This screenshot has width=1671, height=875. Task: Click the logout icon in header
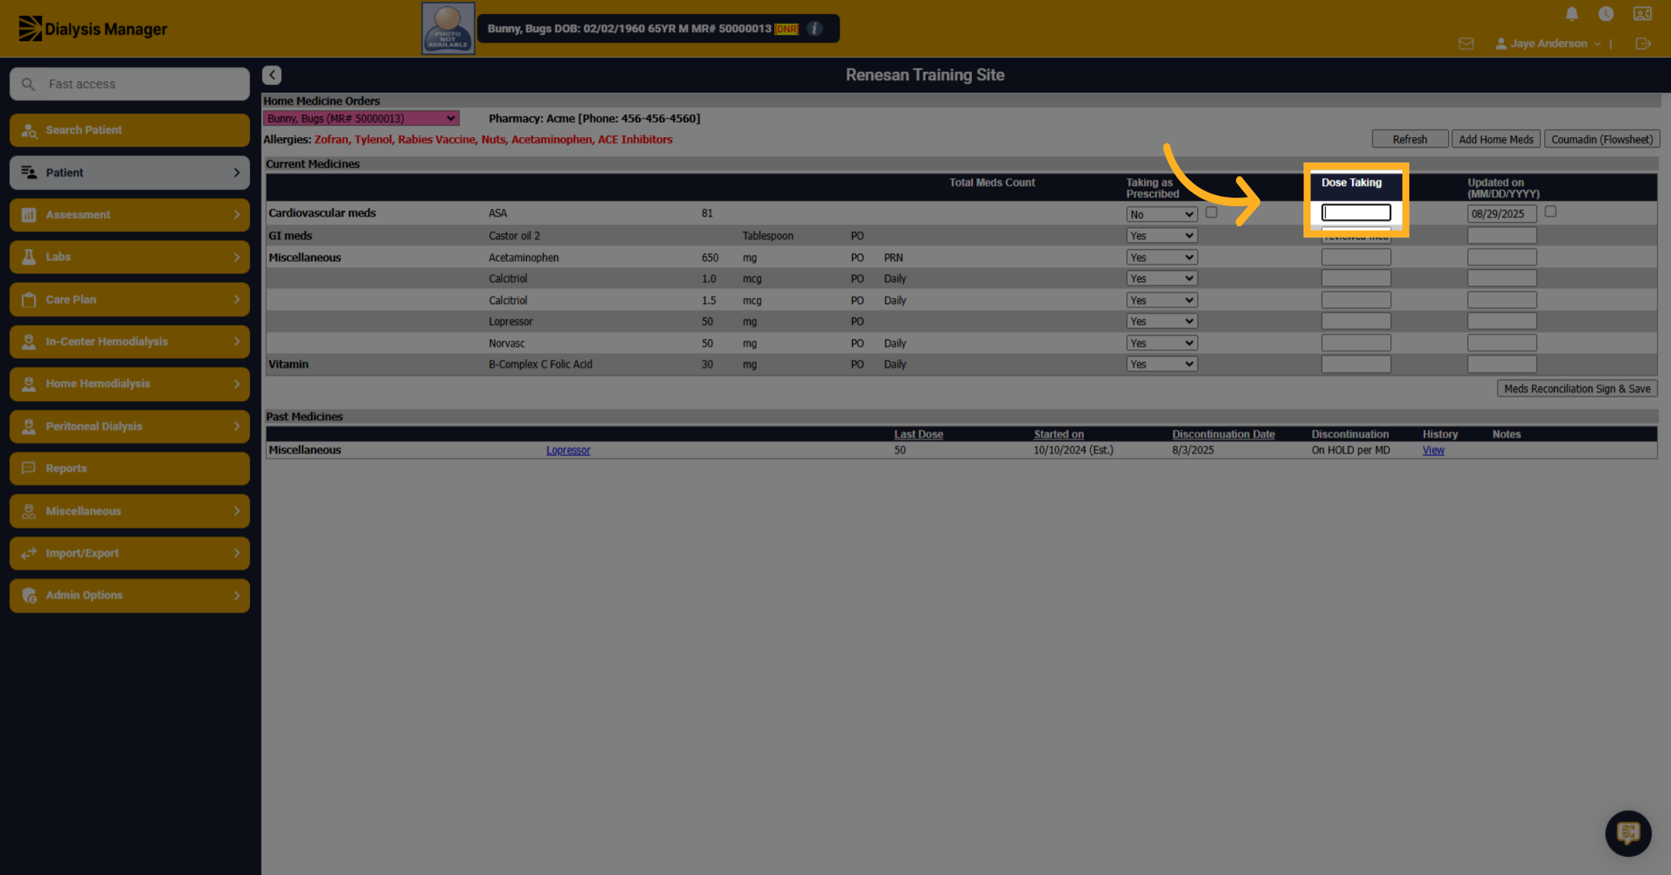point(1643,44)
